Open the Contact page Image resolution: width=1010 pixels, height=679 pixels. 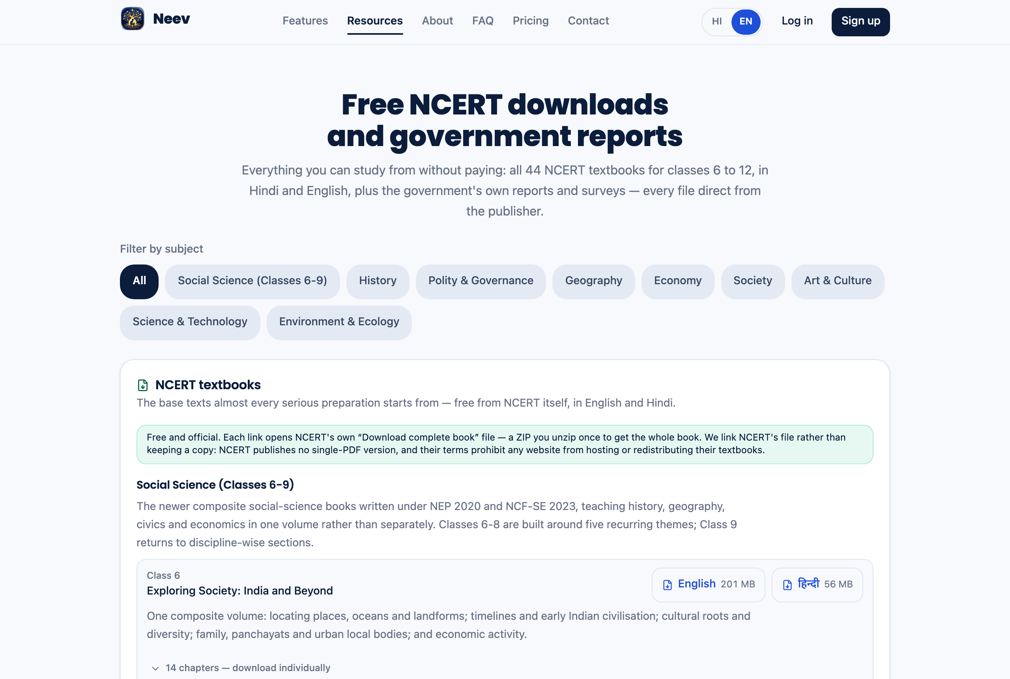[589, 21]
